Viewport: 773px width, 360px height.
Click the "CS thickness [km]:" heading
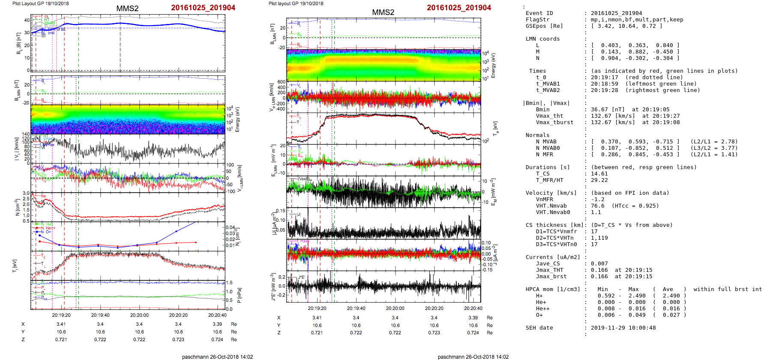click(557, 225)
